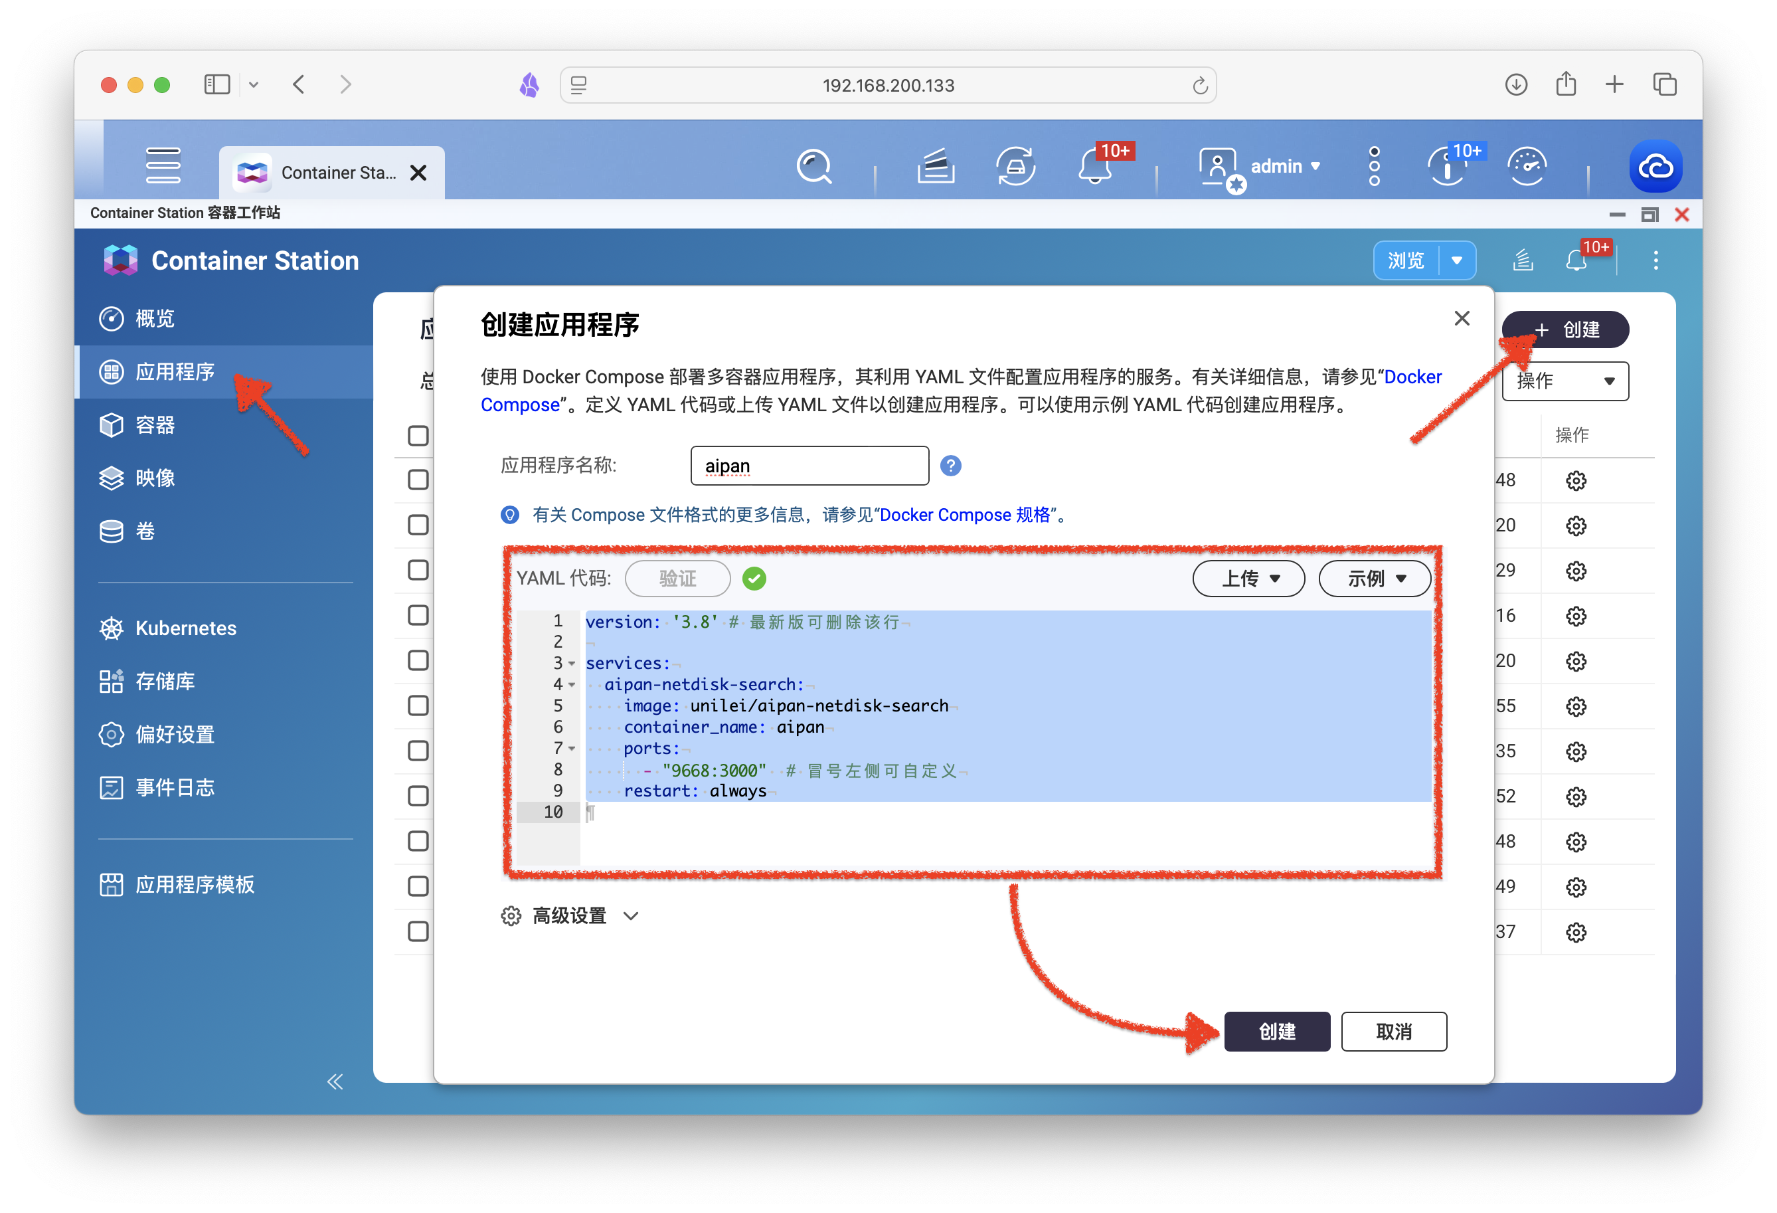Collapse the services fold at line 3
The width and height of the screenshot is (1777, 1213).
click(x=572, y=663)
